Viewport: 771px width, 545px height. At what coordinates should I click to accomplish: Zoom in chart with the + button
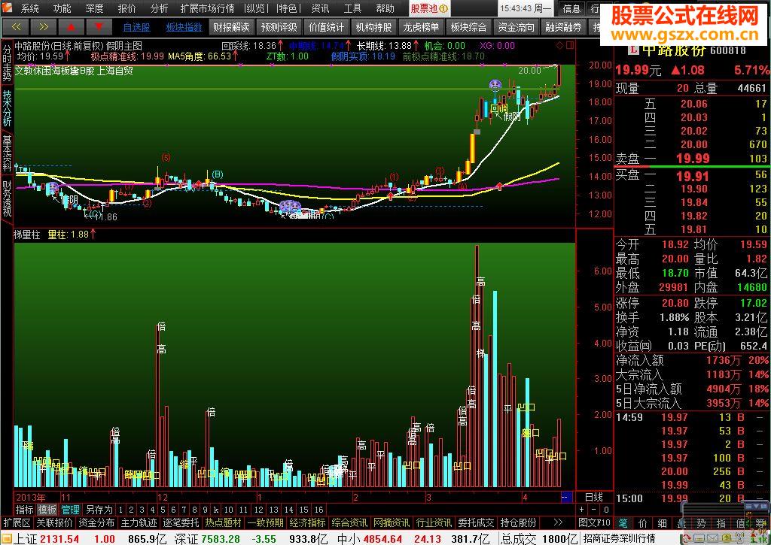point(582,510)
